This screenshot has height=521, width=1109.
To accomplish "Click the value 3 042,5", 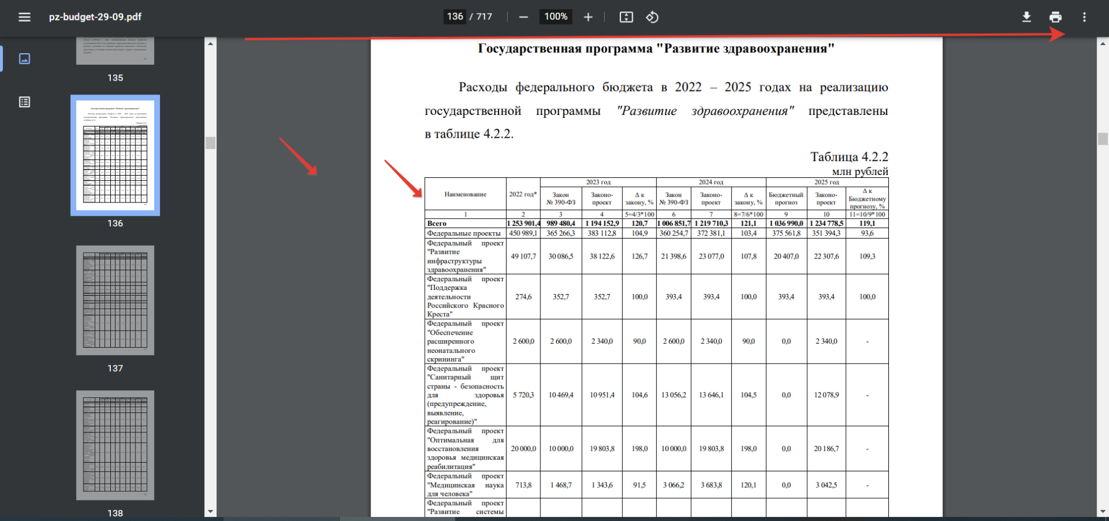I will (x=826, y=485).
